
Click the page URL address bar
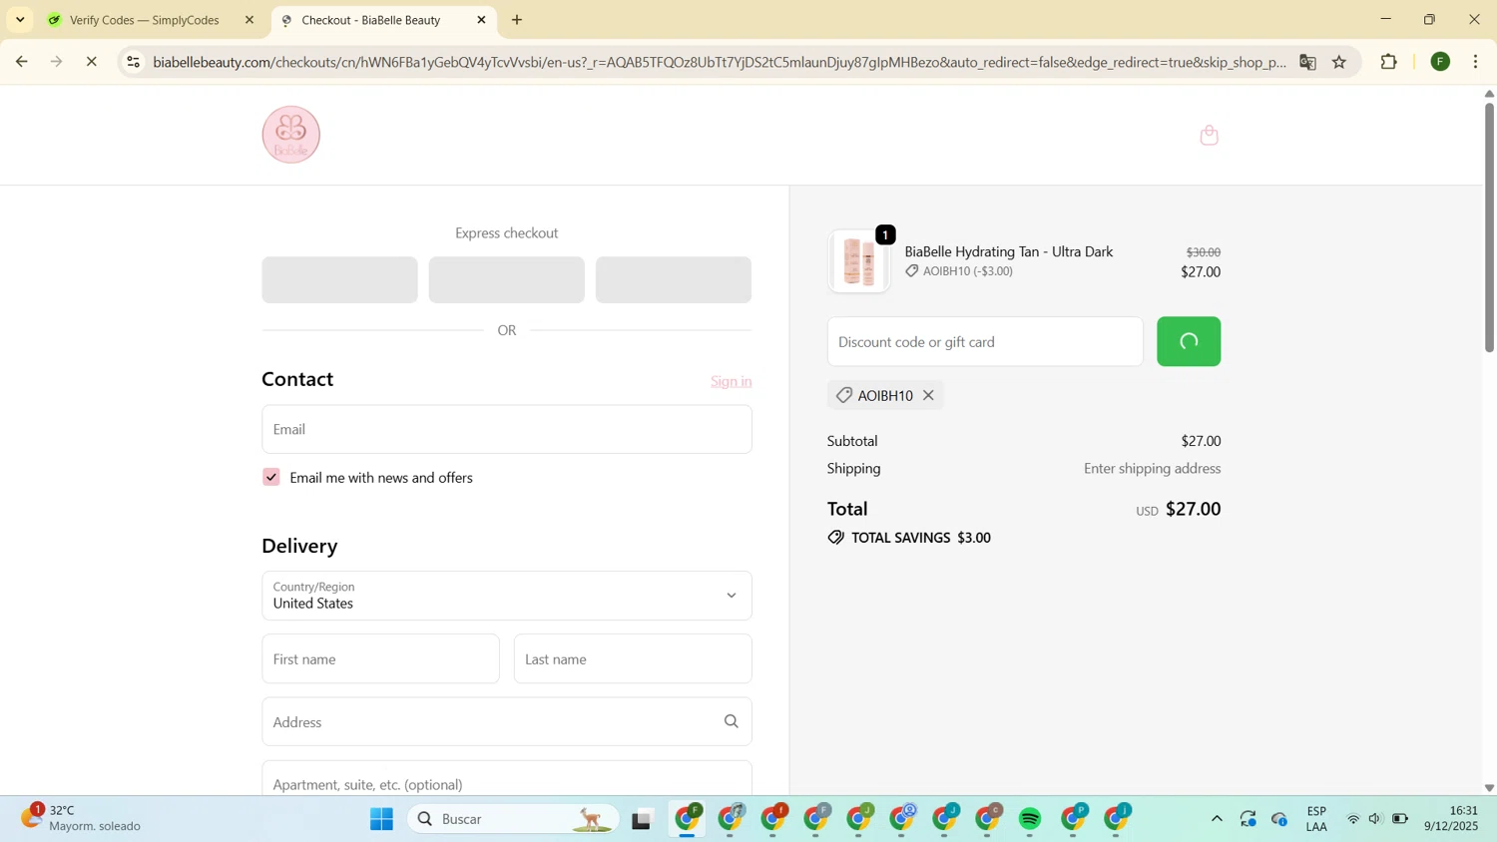pyautogui.click(x=719, y=62)
